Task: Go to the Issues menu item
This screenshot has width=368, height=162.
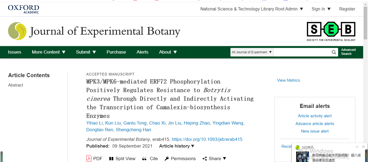Action: (15, 52)
